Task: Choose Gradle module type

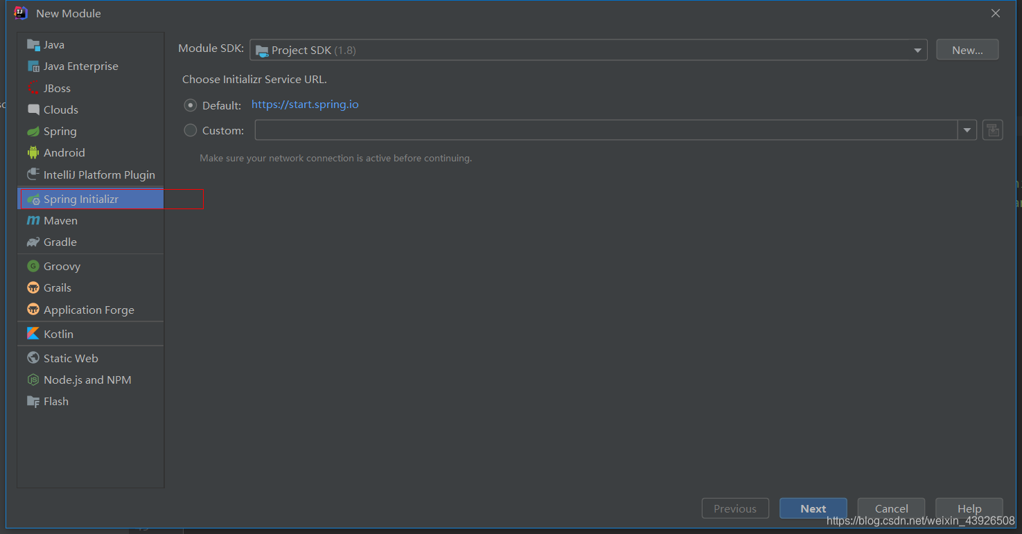Action: pos(91,242)
